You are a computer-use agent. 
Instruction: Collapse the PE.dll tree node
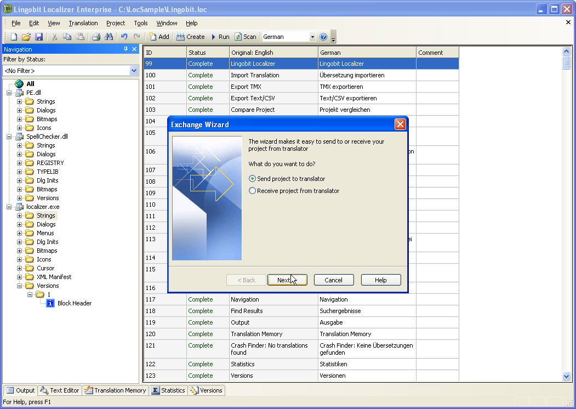pyautogui.click(x=9, y=93)
